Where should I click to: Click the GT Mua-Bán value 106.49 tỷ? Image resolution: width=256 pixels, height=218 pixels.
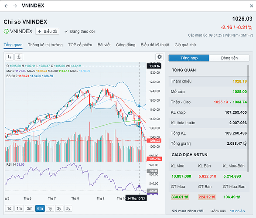coord(232,197)
